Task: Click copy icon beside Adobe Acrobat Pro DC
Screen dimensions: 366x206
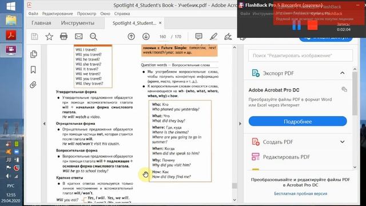Action: 344,89
